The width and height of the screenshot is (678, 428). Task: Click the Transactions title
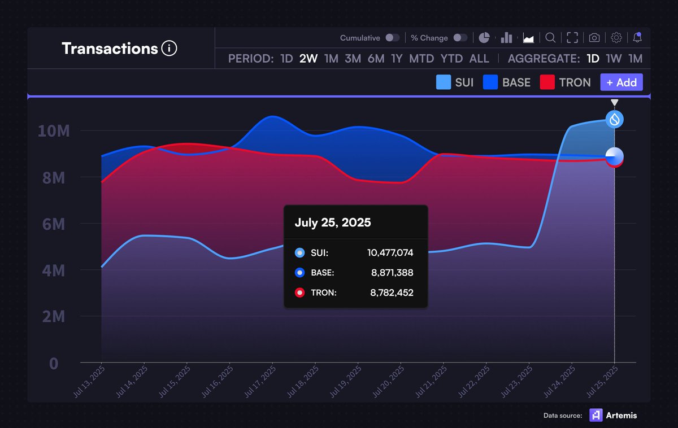(110, 49)
